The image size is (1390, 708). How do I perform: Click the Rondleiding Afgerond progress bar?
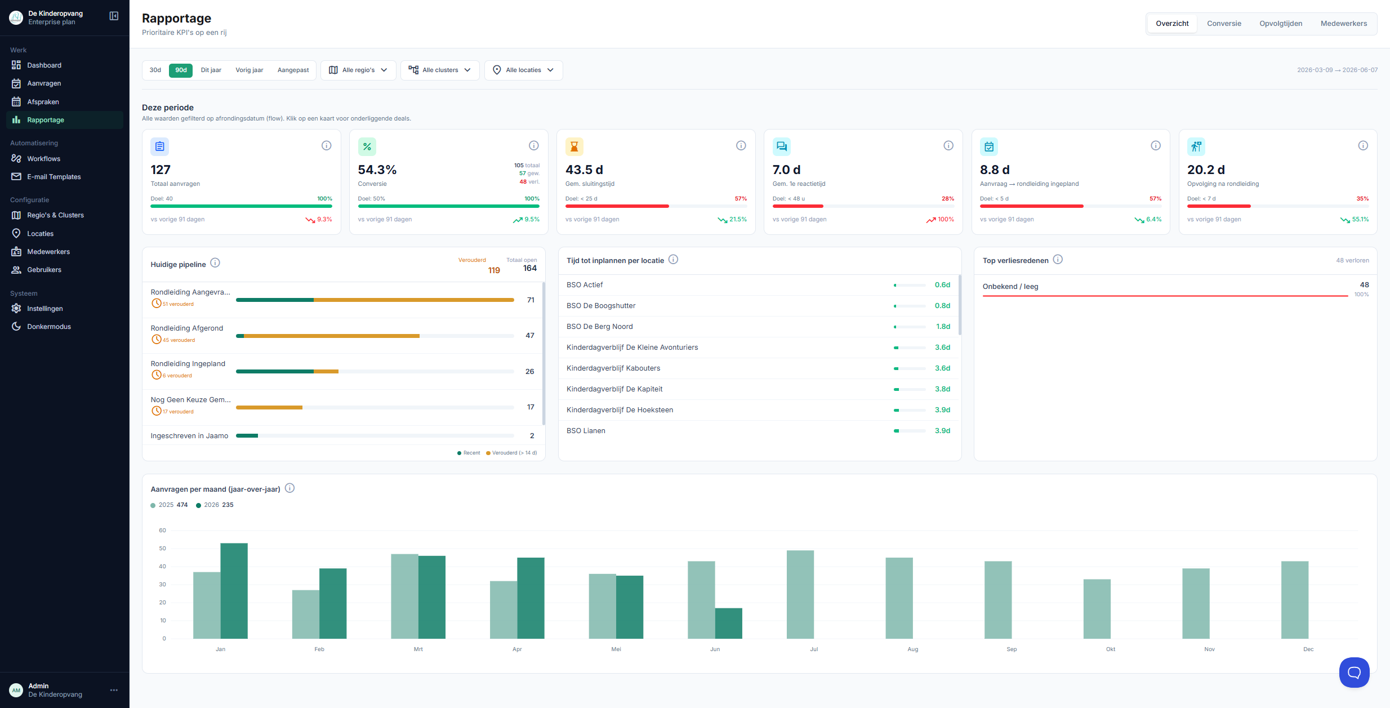[375, 336]
